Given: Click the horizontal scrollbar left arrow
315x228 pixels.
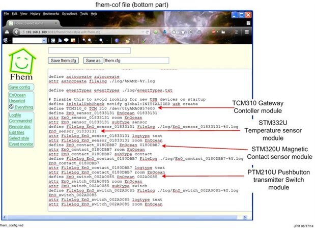Looking at the screenshot, I should click(5, 217).
